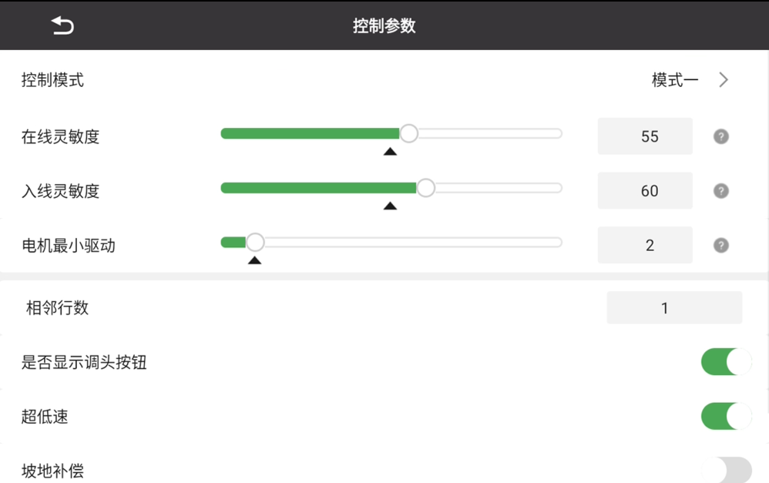Select the 控制模式 row label

coord(52,80)
